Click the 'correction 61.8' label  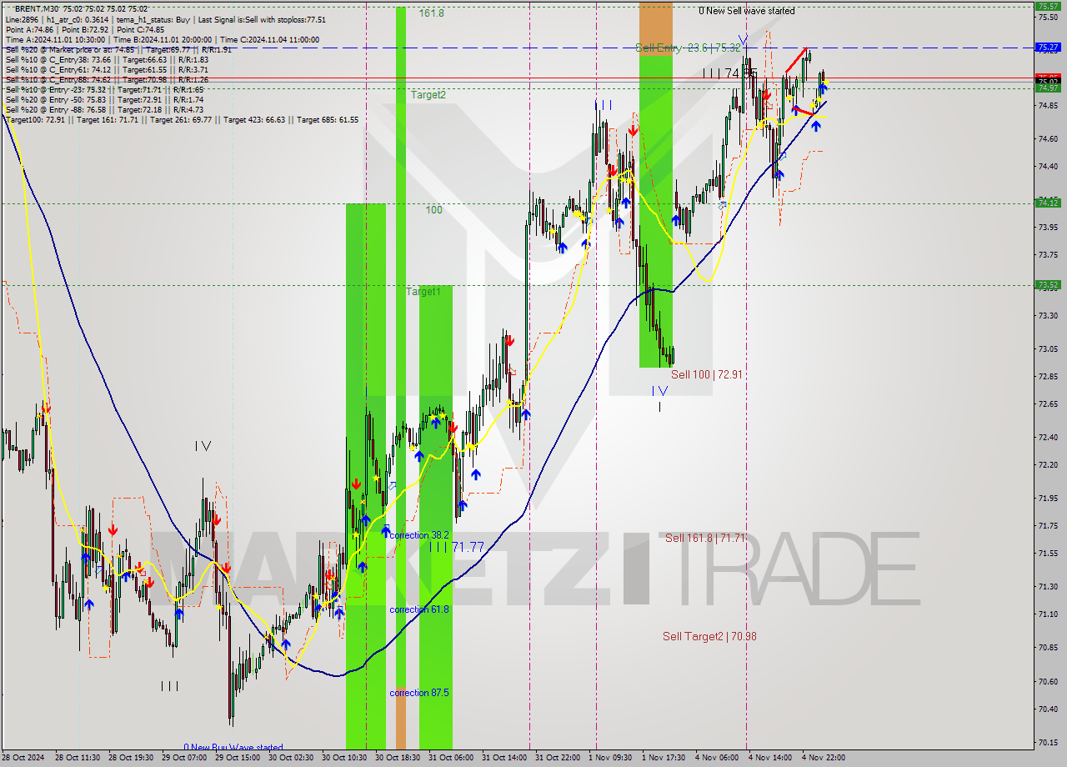coord(419,609)
